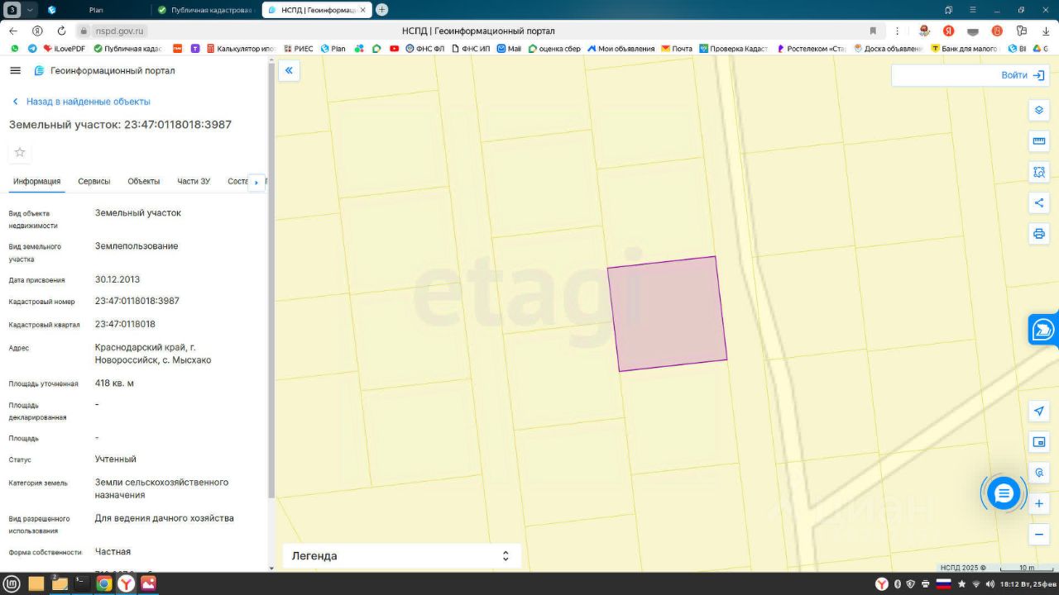Click the info panel vertical scrollbar
The width and height of the screenshot is (1059, 595).
coord(271,281)
